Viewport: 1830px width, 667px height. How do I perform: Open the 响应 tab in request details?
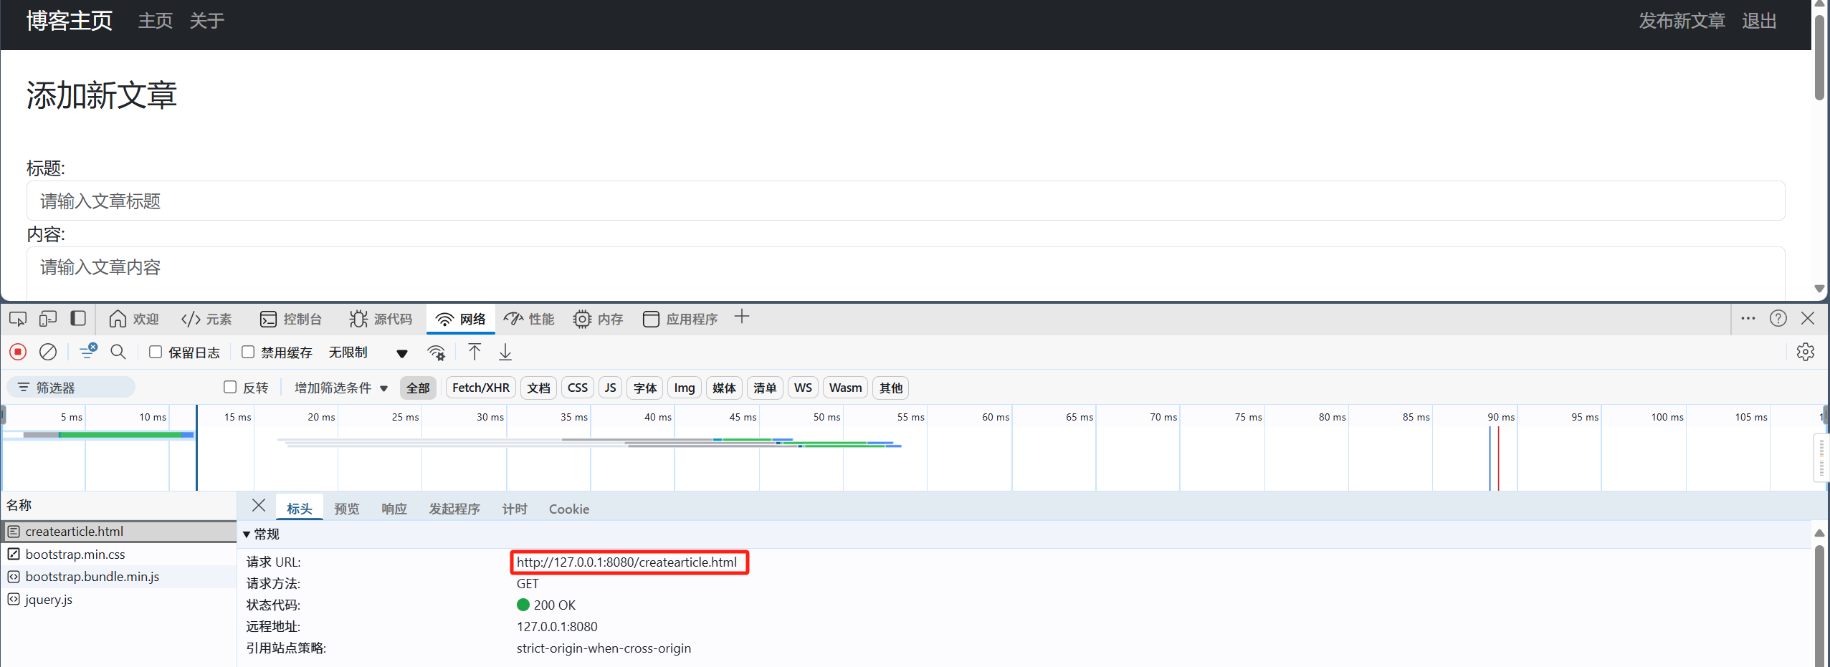tap(394, 509)
